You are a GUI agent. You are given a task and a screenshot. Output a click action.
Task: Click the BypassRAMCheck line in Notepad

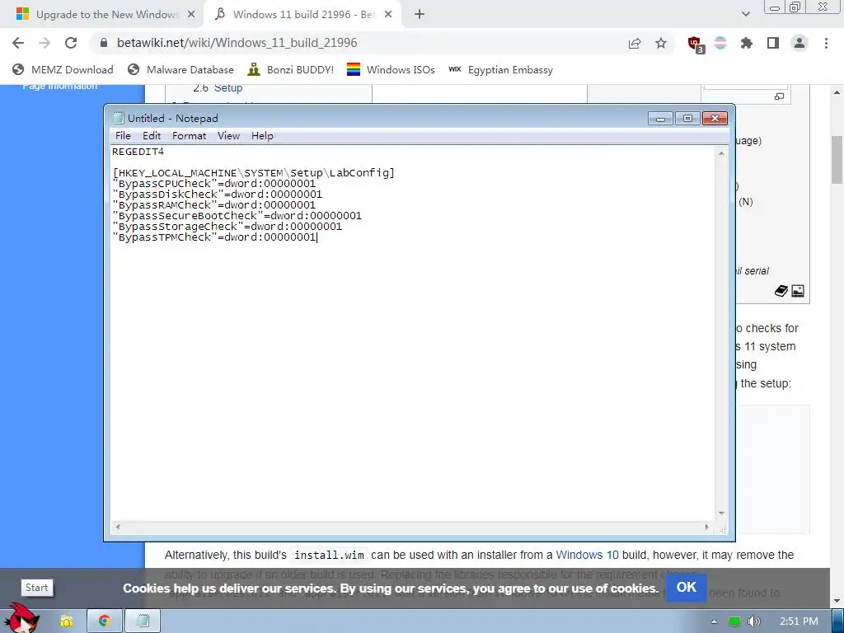213,205
